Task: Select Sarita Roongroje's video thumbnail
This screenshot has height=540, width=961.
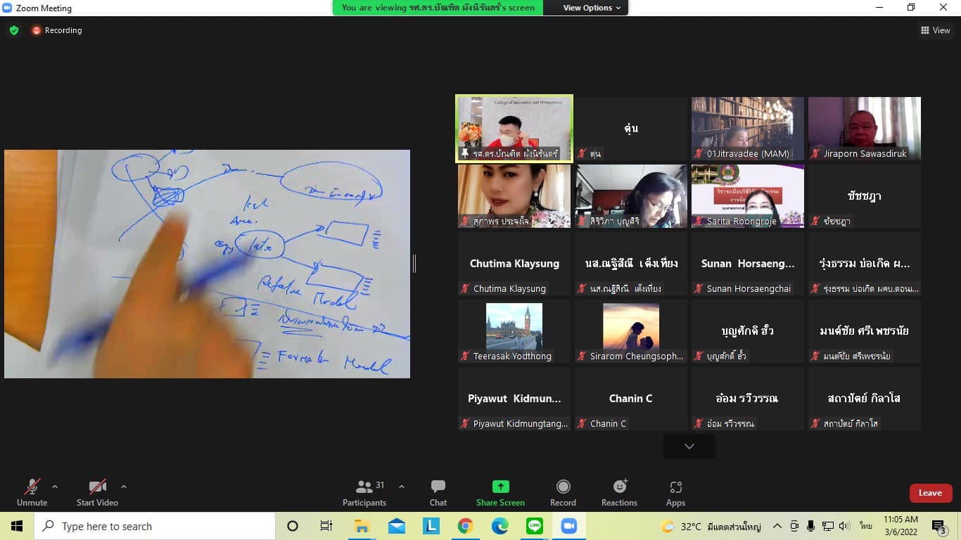Action: pos(747,196)
